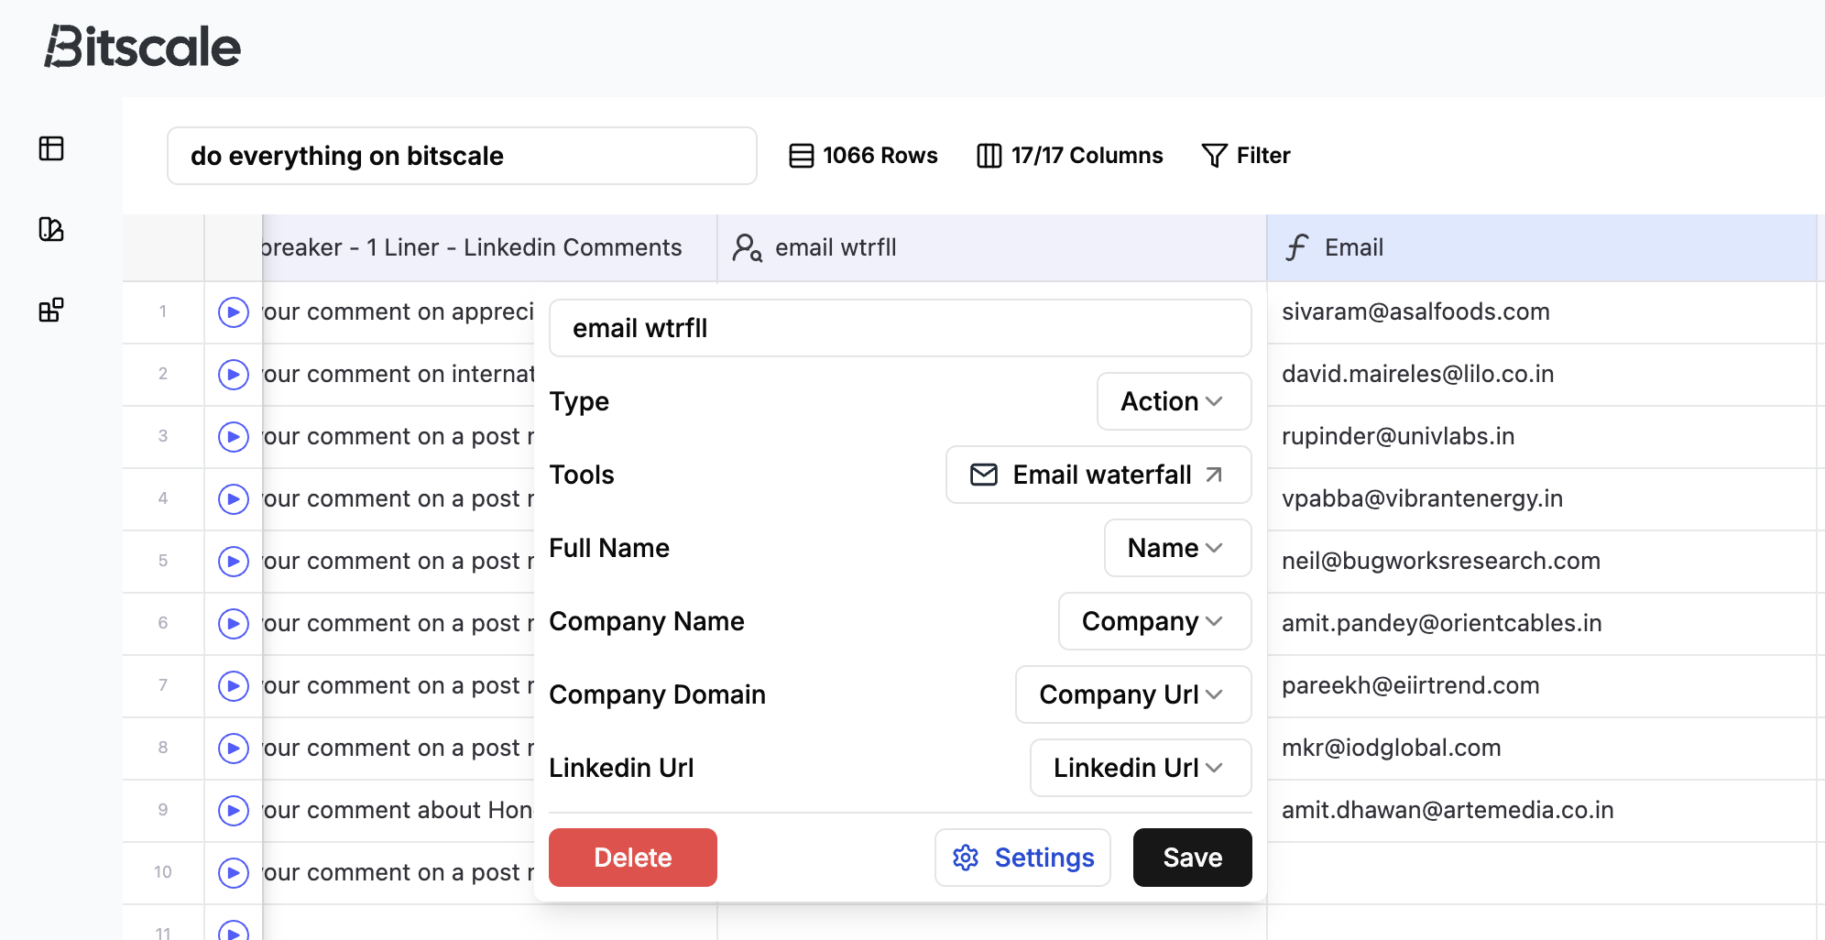Open the 17/17 Columns selector
This screenshot has width=1825, height=940.
pos(1070,156)
